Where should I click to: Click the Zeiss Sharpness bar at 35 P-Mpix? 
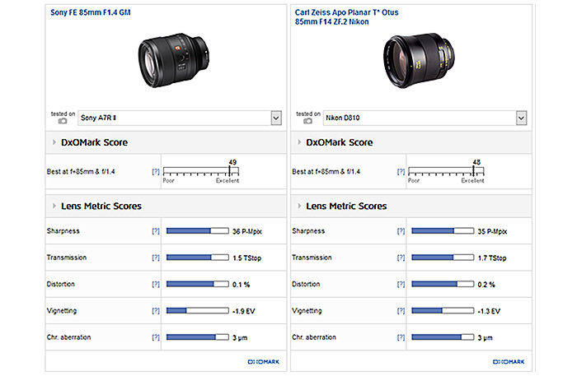pyautogui.click(x=443, y=231)
